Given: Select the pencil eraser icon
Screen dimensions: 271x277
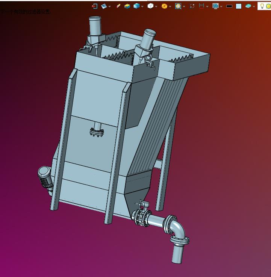Looking at the screenshot, I should click(x=118, y=6).
